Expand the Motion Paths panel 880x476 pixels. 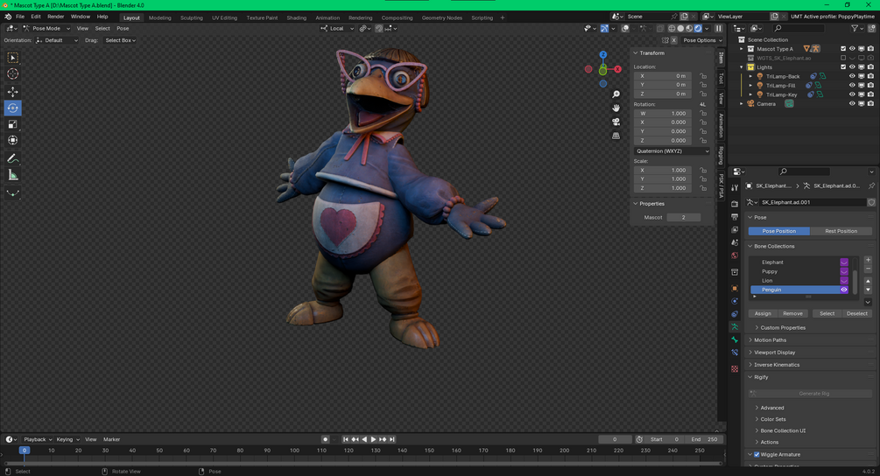click(x=771, y=340)
